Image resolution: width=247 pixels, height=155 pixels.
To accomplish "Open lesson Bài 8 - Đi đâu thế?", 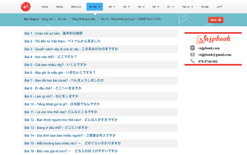I will click(53, 88).
